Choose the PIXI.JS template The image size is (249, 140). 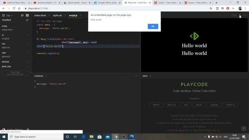point(199,105)
